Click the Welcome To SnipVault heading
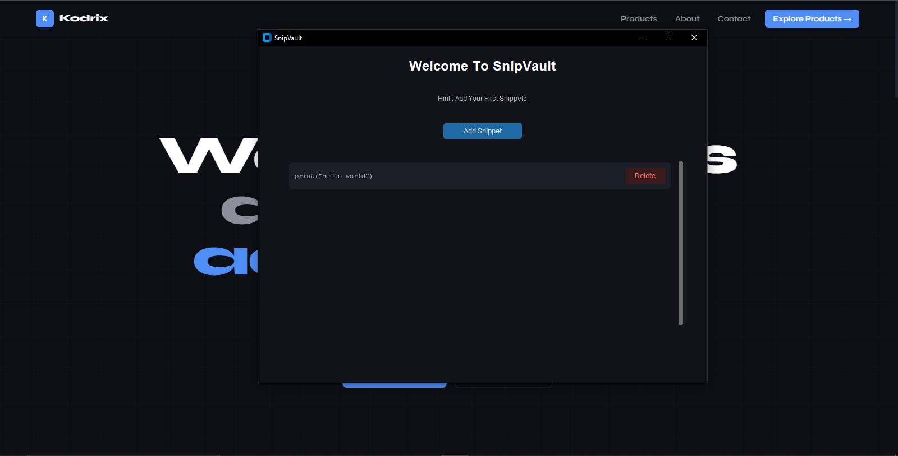The image size is (898, 456). click(483, 66)
